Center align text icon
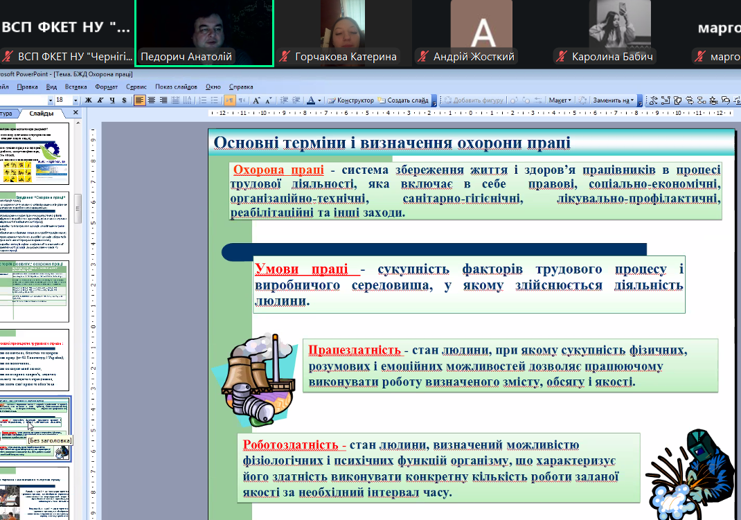This screenshot has height=520, width=741. coord(152,100)
